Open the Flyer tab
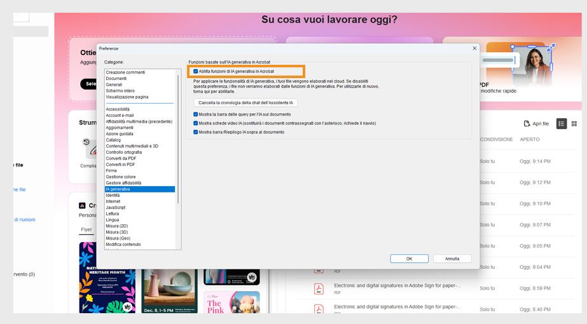This screenshot has height=324, width=587. click(86, 230)
